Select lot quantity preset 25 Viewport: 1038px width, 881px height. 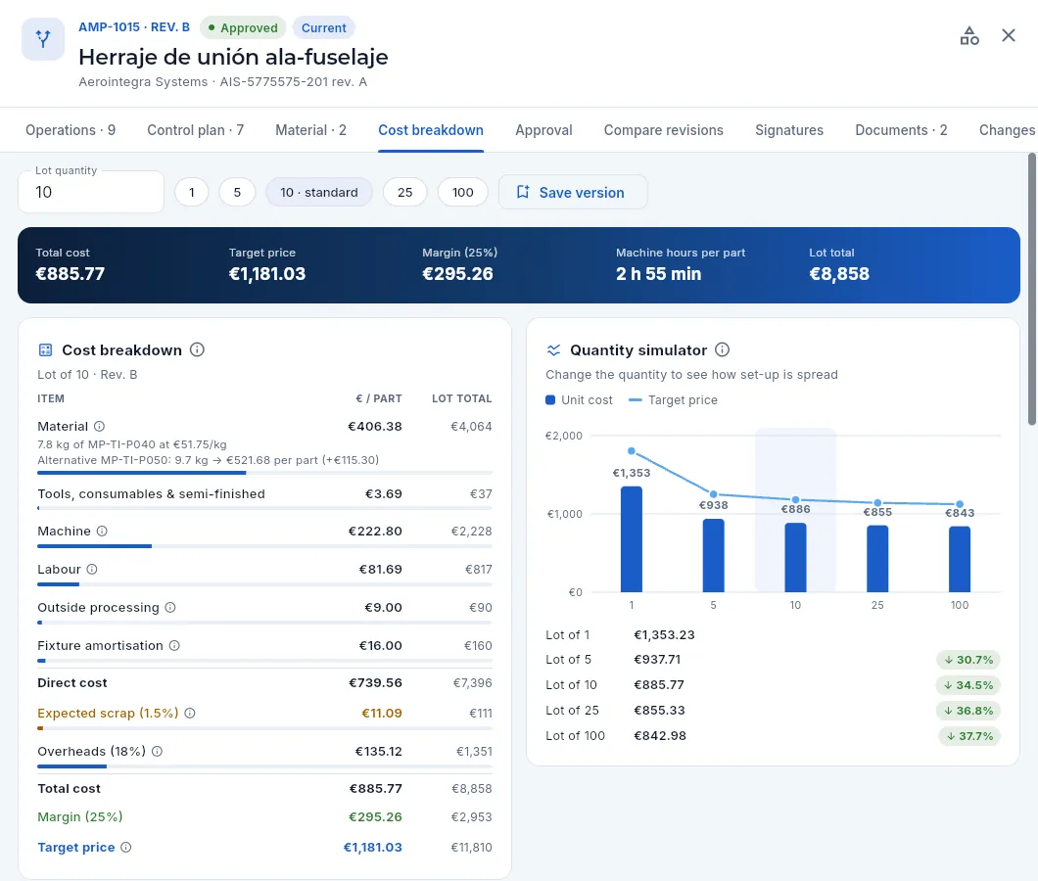[405, 193]
